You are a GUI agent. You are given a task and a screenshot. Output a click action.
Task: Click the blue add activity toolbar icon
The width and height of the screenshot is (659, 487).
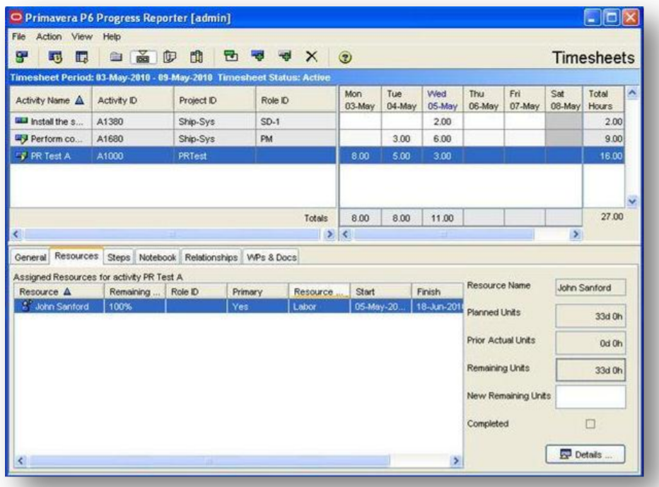coord(257,55)
